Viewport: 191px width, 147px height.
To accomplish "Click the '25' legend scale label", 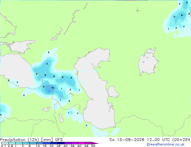I will (58, 146).
